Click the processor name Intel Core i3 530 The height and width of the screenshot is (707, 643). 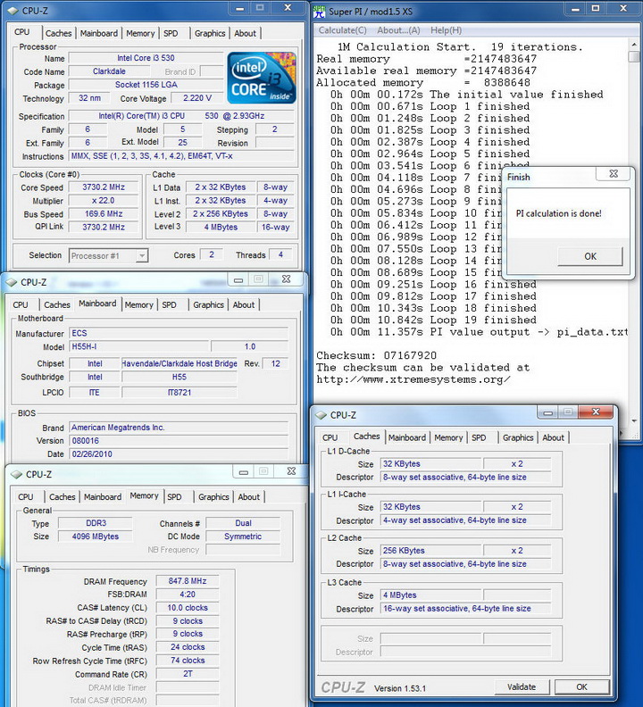coord(146,58)
